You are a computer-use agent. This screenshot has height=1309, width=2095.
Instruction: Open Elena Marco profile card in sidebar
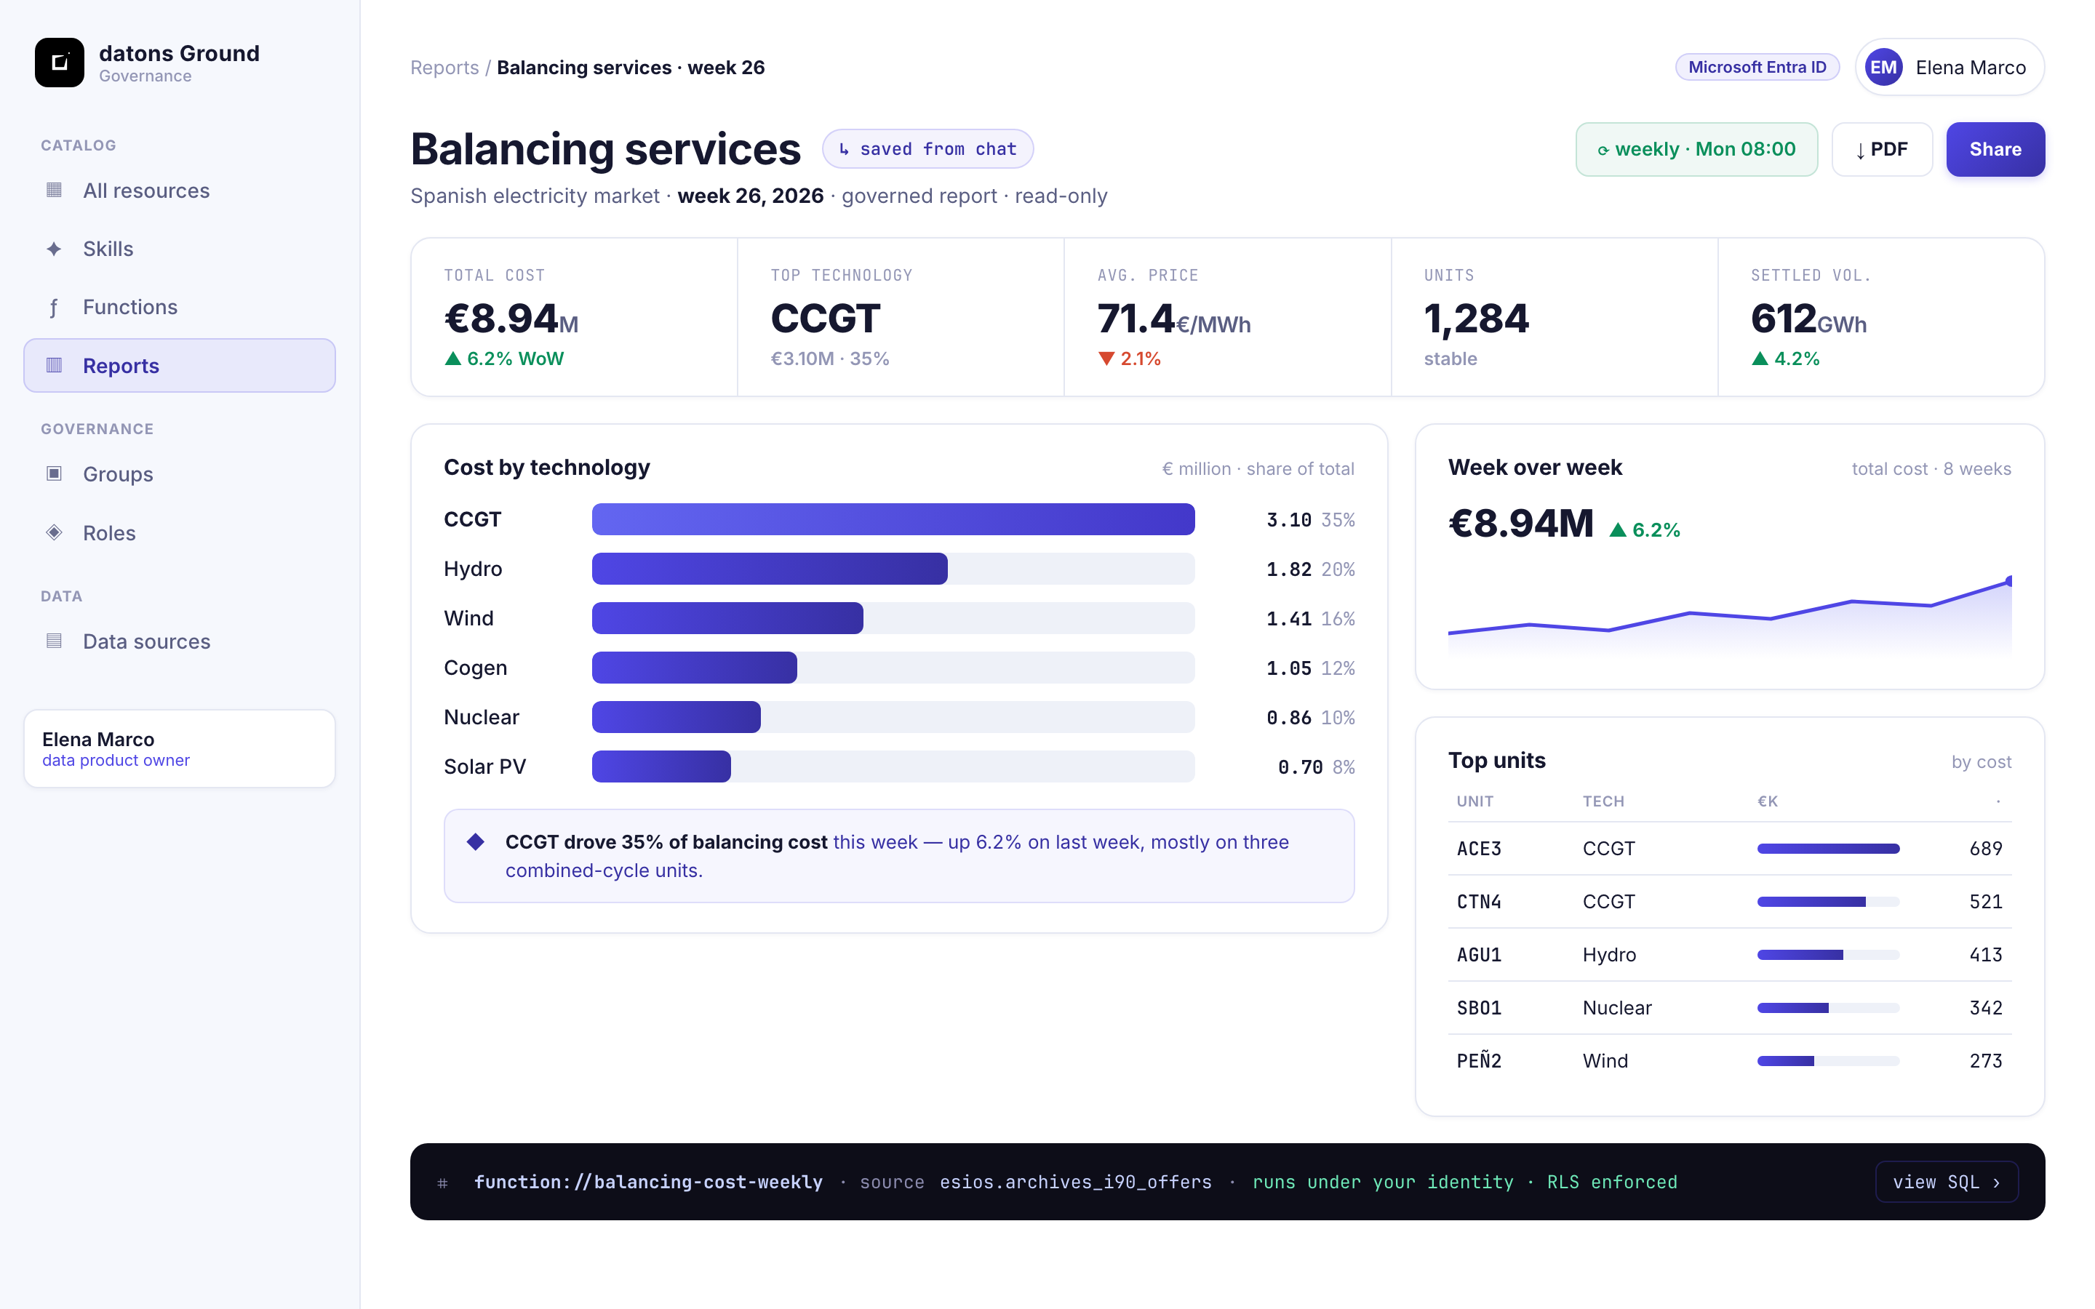point(179,749)
